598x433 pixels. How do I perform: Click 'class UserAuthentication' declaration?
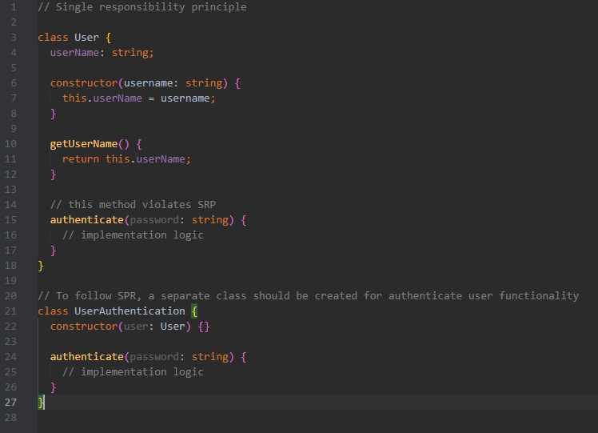(111, 311)
